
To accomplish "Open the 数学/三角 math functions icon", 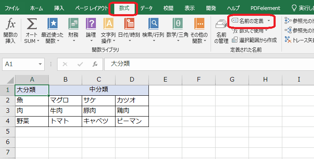I will [x=177, y=24].
